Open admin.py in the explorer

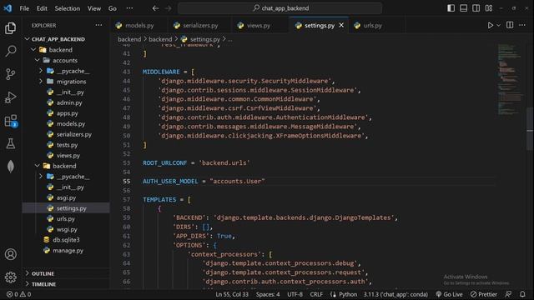[x=69, y=102]
